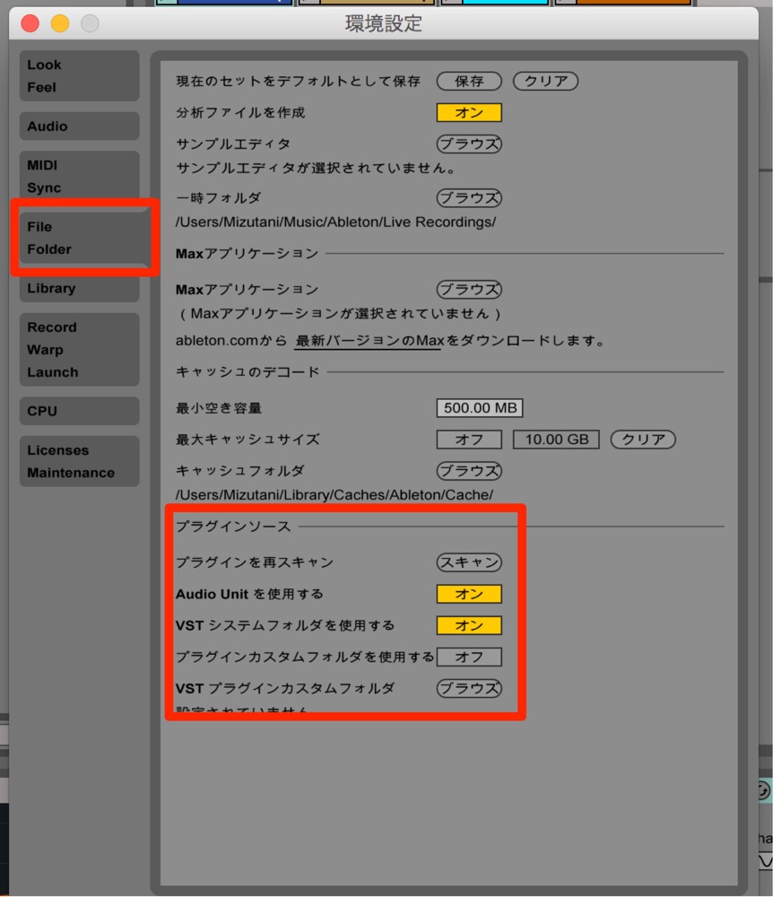Browse for VST プラグインカスタムフォルダ
Image resolution: width=773 pixels, height=897 pixels.
click(x=469, y=688)
